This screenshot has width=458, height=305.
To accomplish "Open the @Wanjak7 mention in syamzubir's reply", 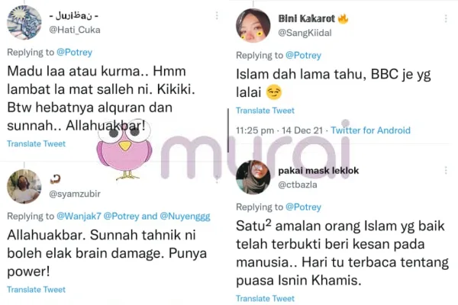I will [79, 217].
